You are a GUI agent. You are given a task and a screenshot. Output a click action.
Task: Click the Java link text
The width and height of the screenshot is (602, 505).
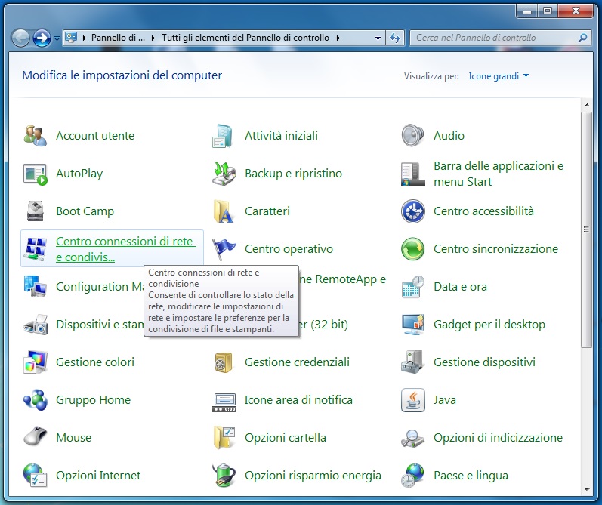[445, 400]
